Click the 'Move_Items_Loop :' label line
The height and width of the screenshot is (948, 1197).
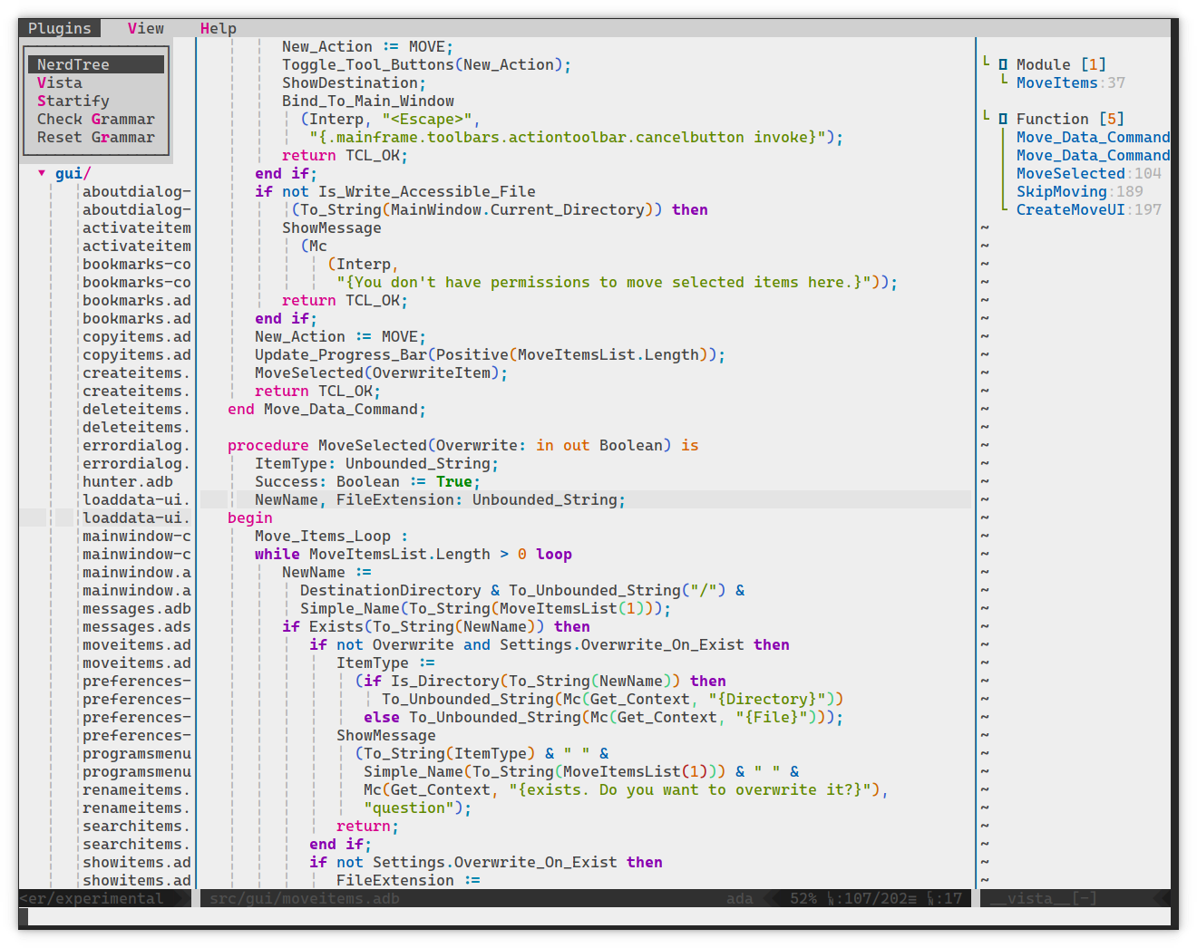tap(332, 536)
